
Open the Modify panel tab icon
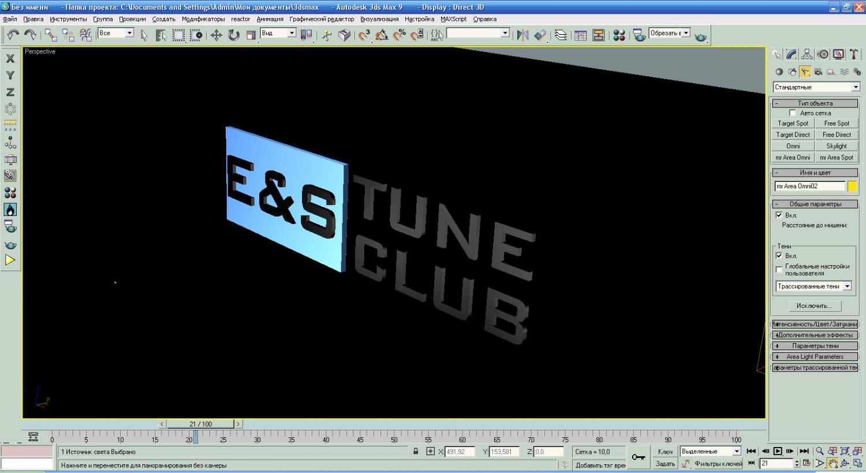click(x=792, y=54)
